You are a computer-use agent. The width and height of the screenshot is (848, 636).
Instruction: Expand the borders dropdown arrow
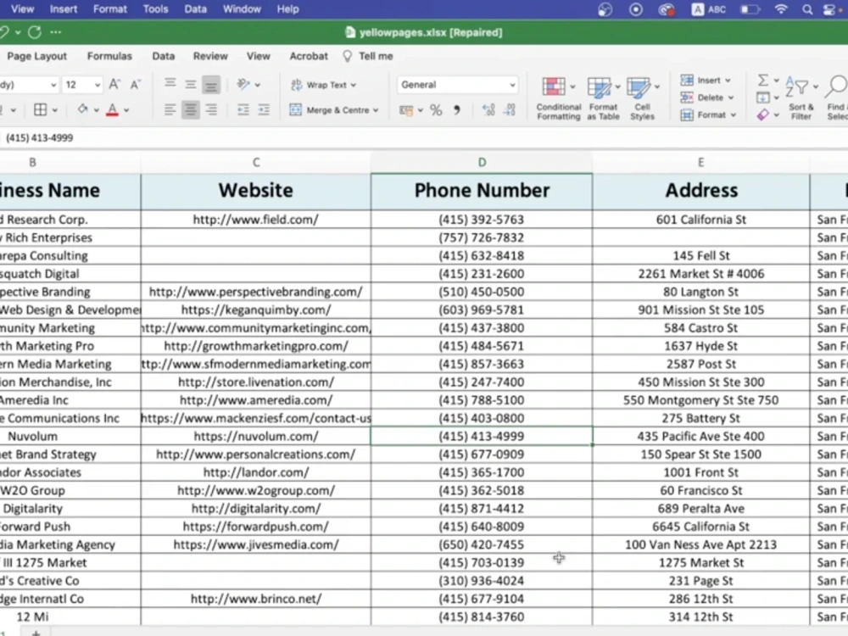(54, 110)
